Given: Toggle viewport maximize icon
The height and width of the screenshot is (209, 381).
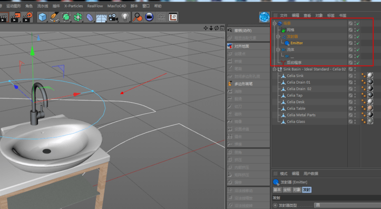Looking at the screenshot, I should 222,28.
